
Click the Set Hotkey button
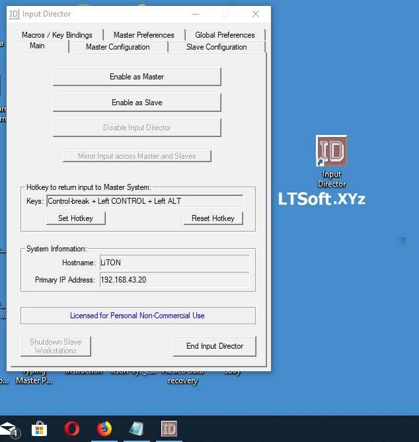point(76,218)
